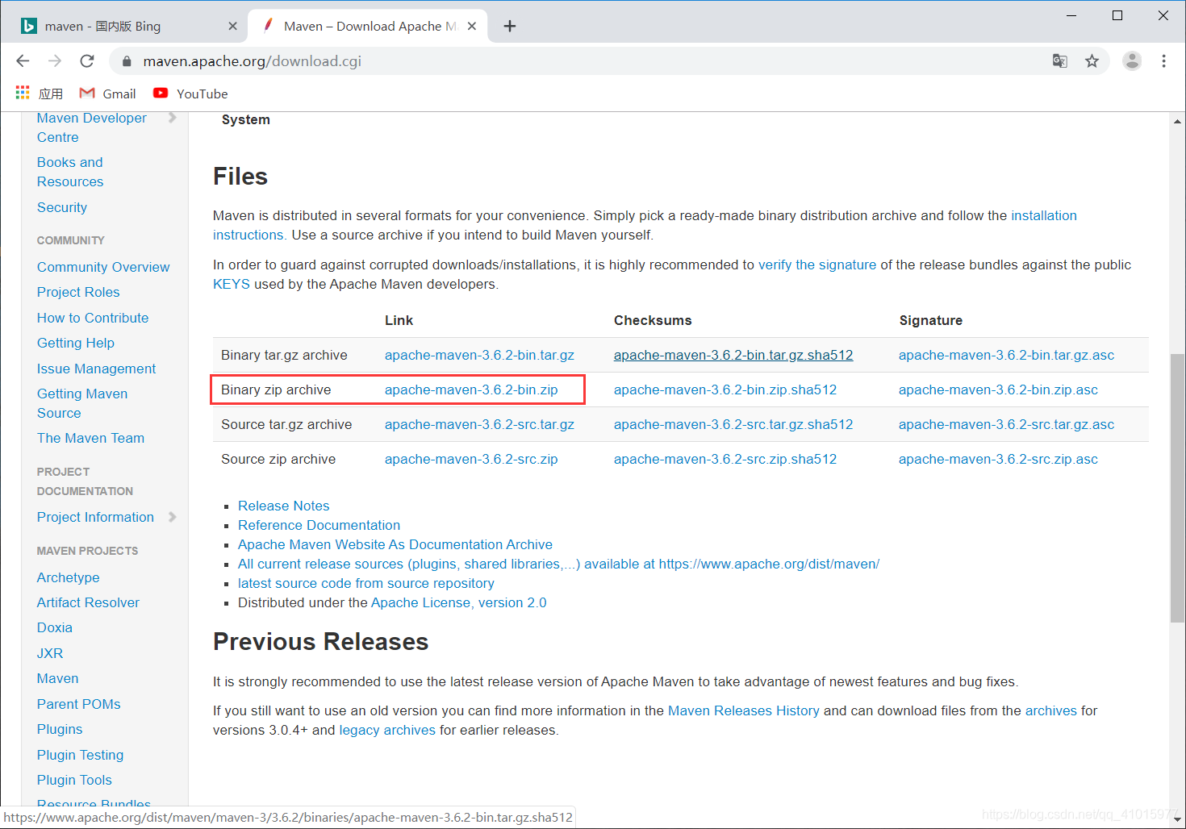Open Maven Releases History link
This screenshot has height=829, width=1186.
click(x=744, y=710)
